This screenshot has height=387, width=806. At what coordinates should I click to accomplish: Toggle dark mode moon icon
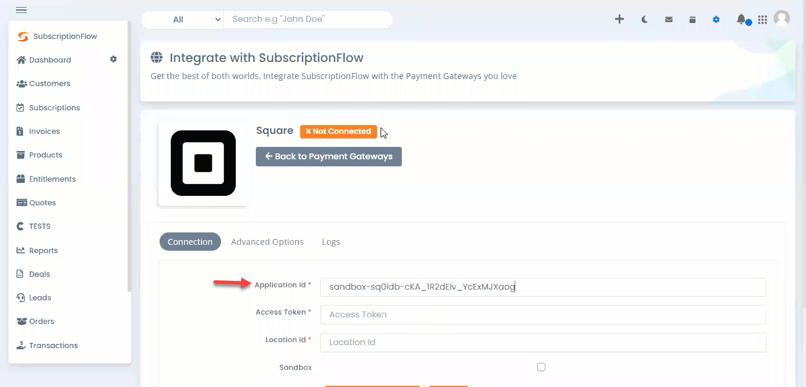(x=644, y=19)
